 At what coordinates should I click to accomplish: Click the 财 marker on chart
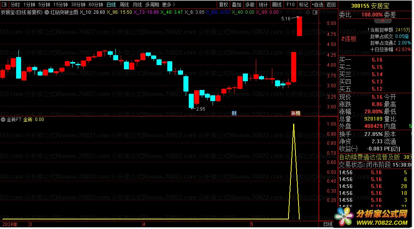coord(234,113)
